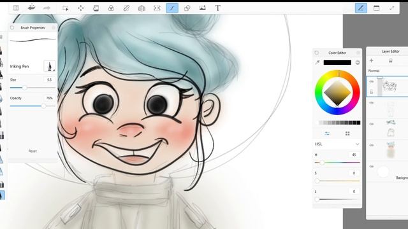Select the Text tool
The image size is (408, 229).
(x=218, y=8)
